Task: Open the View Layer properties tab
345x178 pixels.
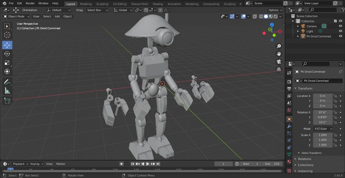Action: pos(289,96)
